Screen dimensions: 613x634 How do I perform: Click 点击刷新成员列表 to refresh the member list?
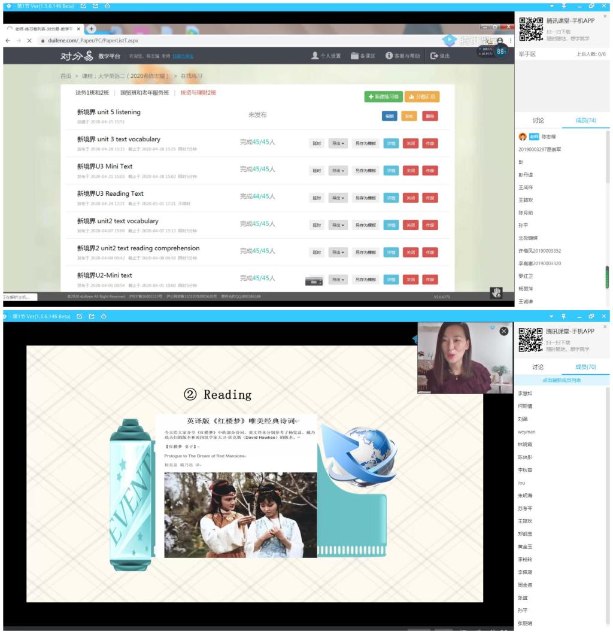[561, 380]
